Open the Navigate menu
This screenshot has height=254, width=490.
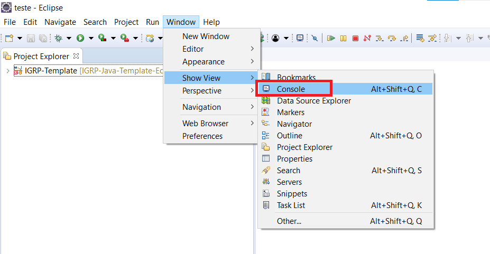[x=60, y=22]
